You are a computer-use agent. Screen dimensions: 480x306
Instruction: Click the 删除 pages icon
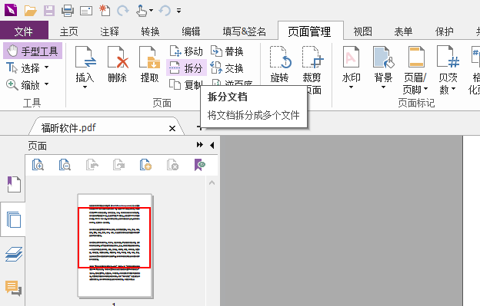pos(118,58)
